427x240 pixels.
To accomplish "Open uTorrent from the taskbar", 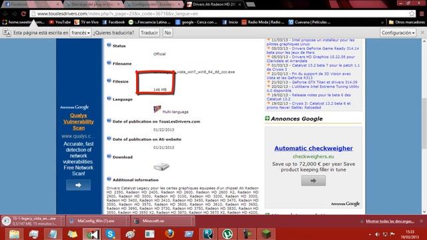I will 227,234.
